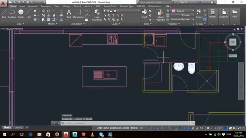Select the Array tool in Modify panel

(54, 20)
